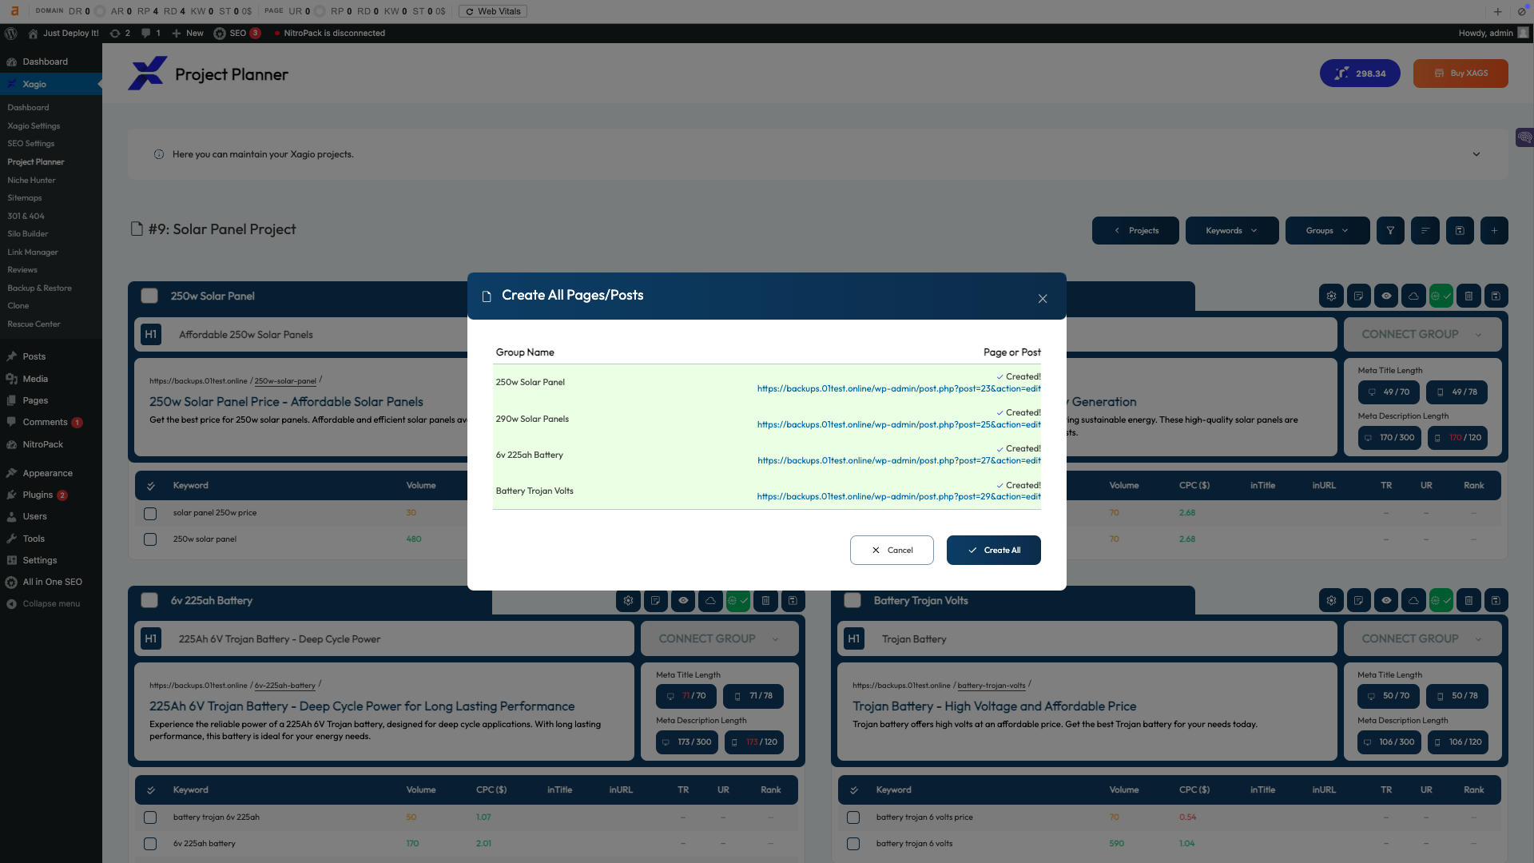
Task: Open the Battery Trojan Volts edit post link
Action: [x=899, y=496]
